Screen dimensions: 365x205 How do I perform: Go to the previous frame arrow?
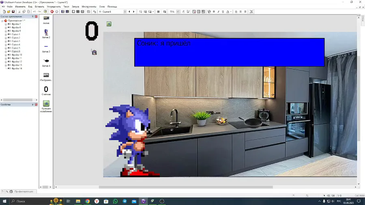(129, 12)
